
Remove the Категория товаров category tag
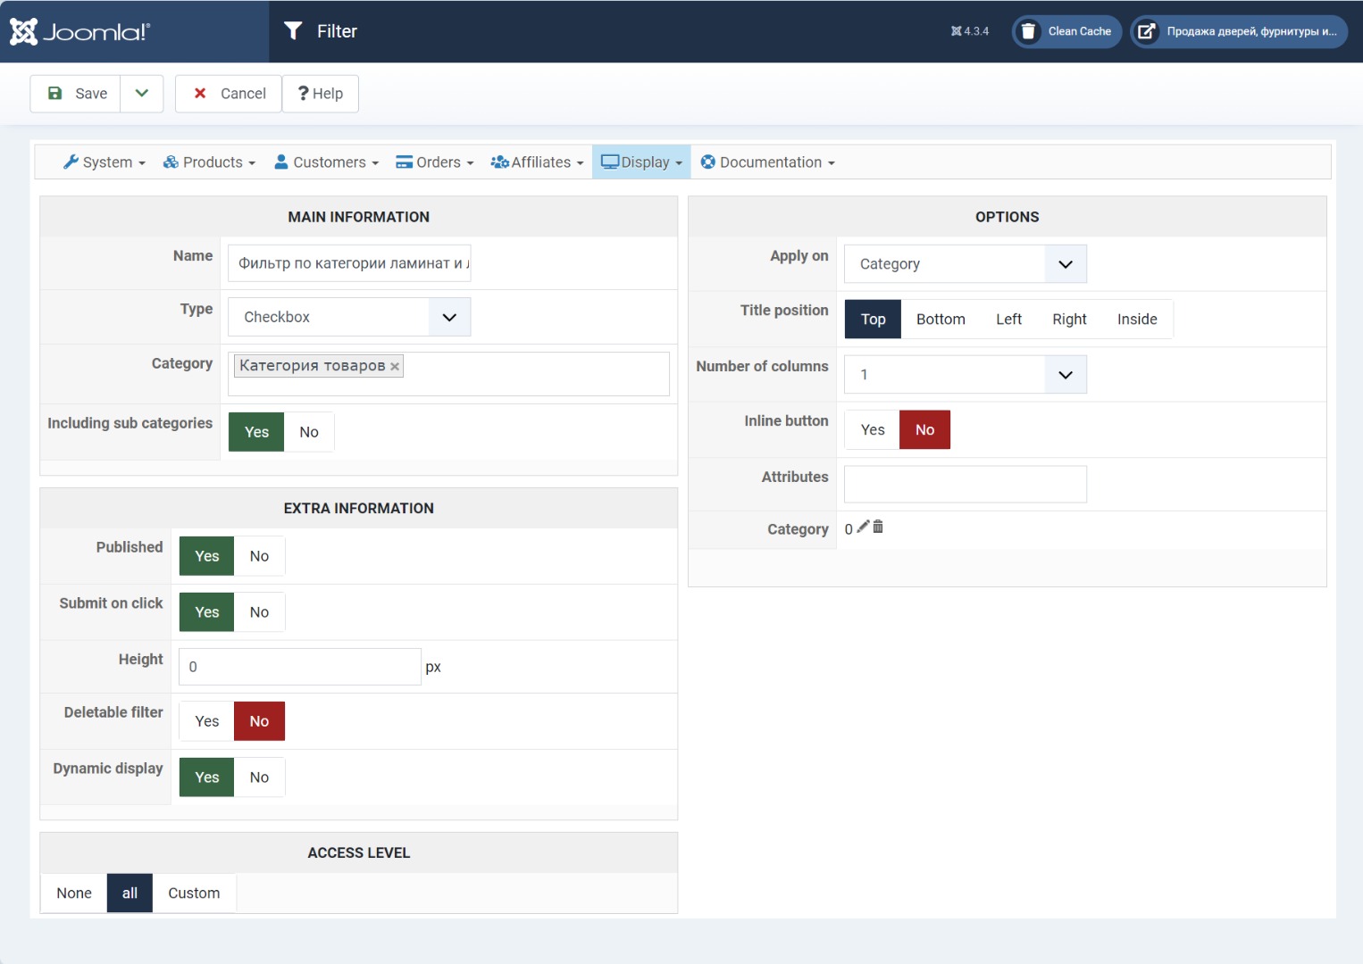tap(395, 366)
